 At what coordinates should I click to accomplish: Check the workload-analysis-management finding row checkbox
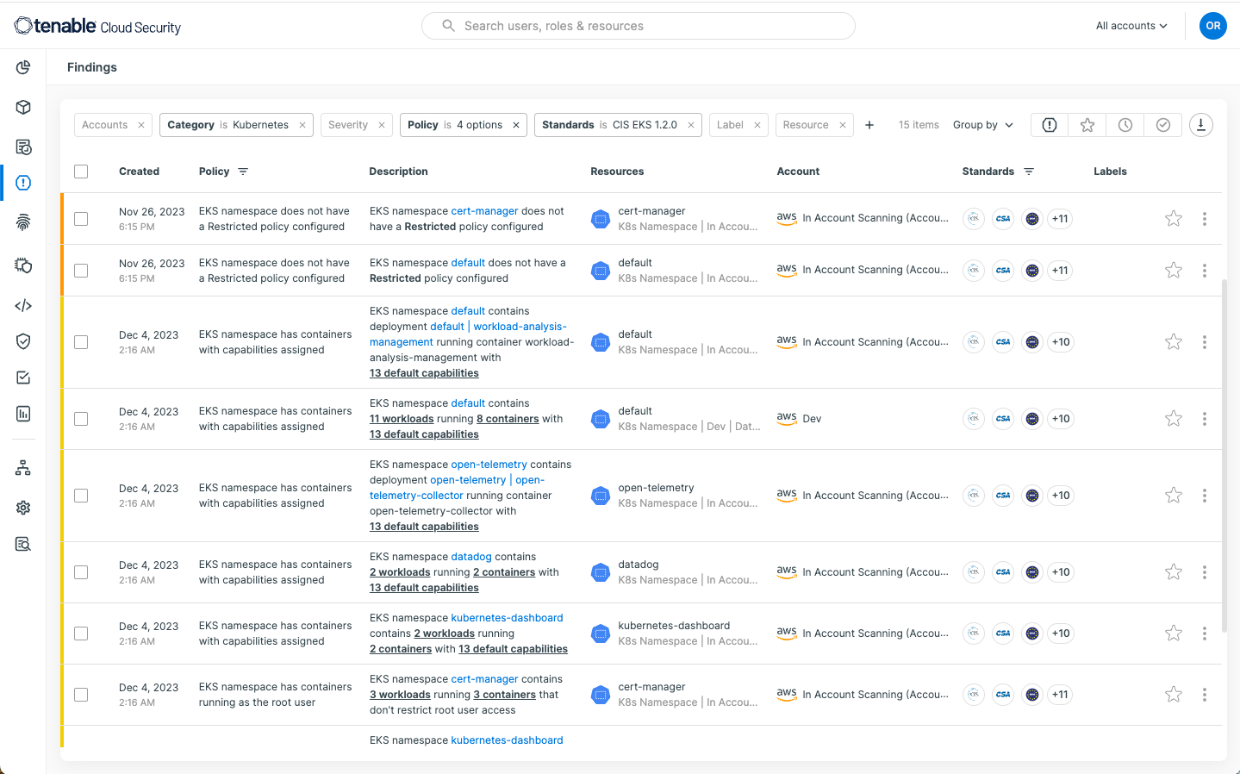point(81,342)
